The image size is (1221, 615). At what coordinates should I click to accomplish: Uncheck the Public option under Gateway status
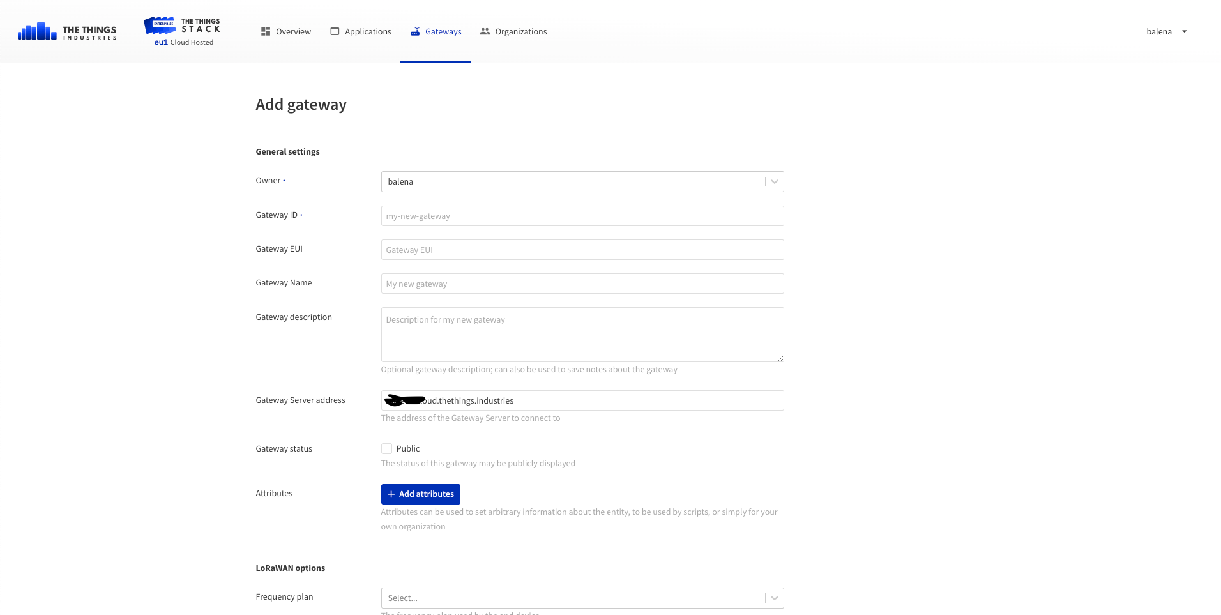click(386, 448)
